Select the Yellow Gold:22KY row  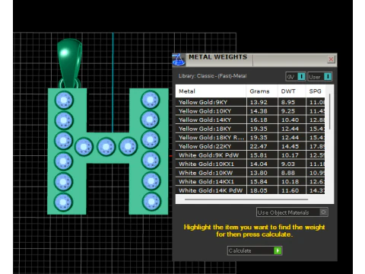tap(250, 146)
